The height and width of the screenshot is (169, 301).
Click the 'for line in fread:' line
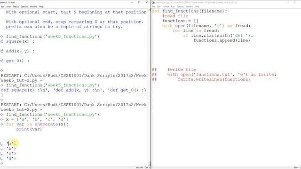tap(196, 31)
